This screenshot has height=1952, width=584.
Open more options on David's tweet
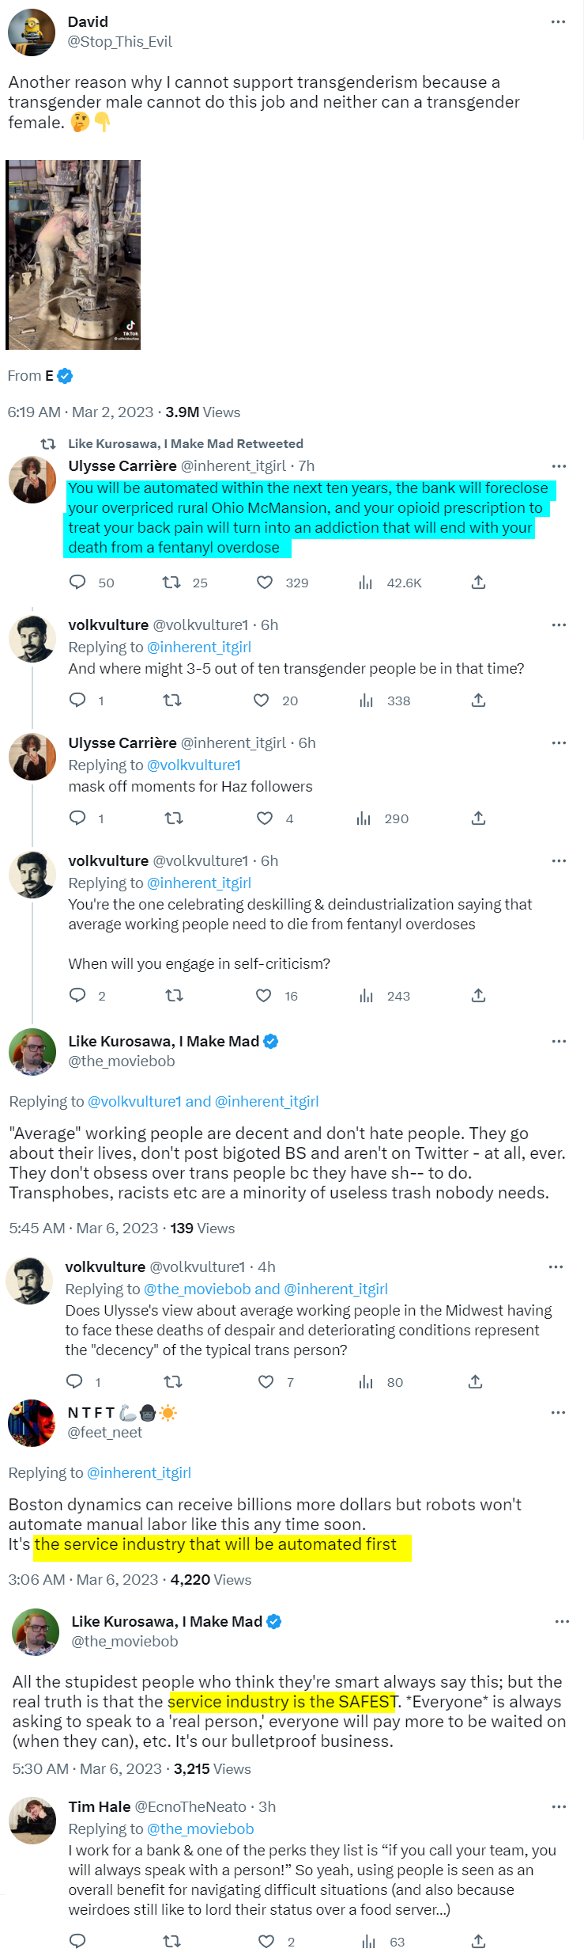[558, 21]
